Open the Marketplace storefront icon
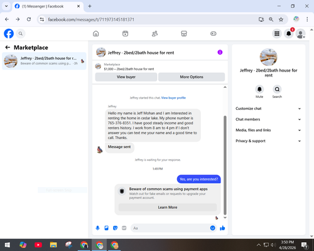 [x=184, y=33]
